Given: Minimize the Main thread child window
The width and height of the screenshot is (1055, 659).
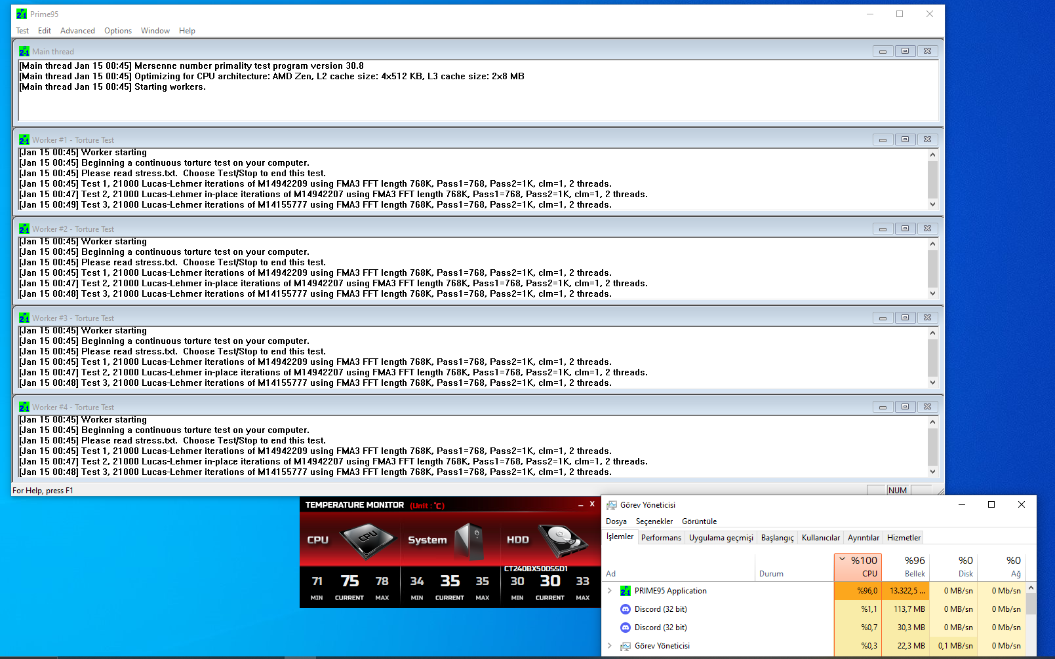Looking at the screenshot, I should coord(883,51).
